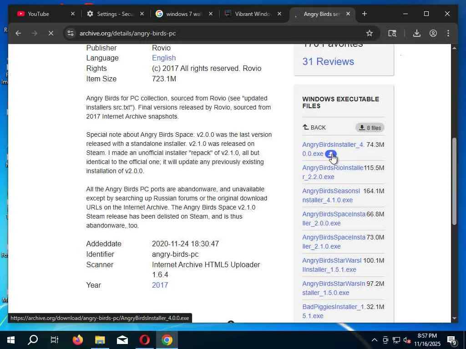Close the Angry Birds tab
Viewport: 466px width, 349px height.
348,14
